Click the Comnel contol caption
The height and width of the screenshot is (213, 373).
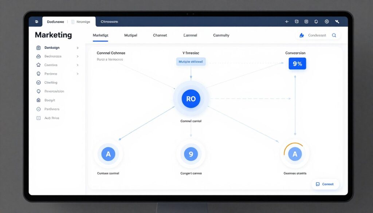point(191,121)
